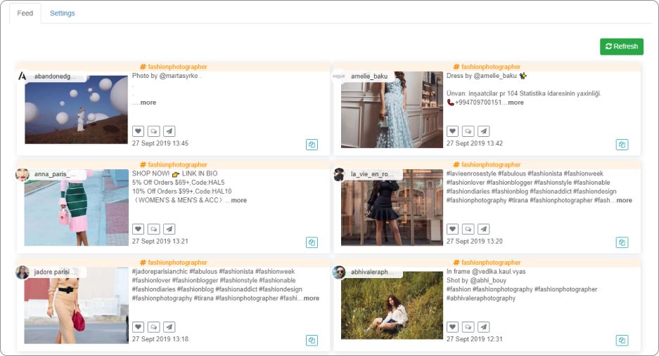Image resolution: width=659 pixels, height=356 pixels.
Task: Open the amelie_baku username link
Action: [370, 77]
